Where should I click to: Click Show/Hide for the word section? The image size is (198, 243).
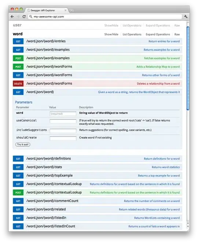point(111,34)
